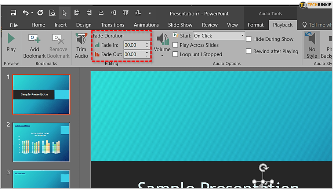Enable Play Across Slides checkbox
Viewport: 334px width, 189px height.
click(175, 45)
